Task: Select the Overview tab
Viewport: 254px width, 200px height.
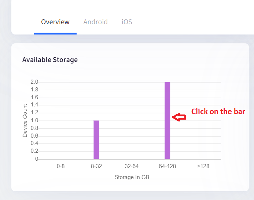Action: point(55,22)
